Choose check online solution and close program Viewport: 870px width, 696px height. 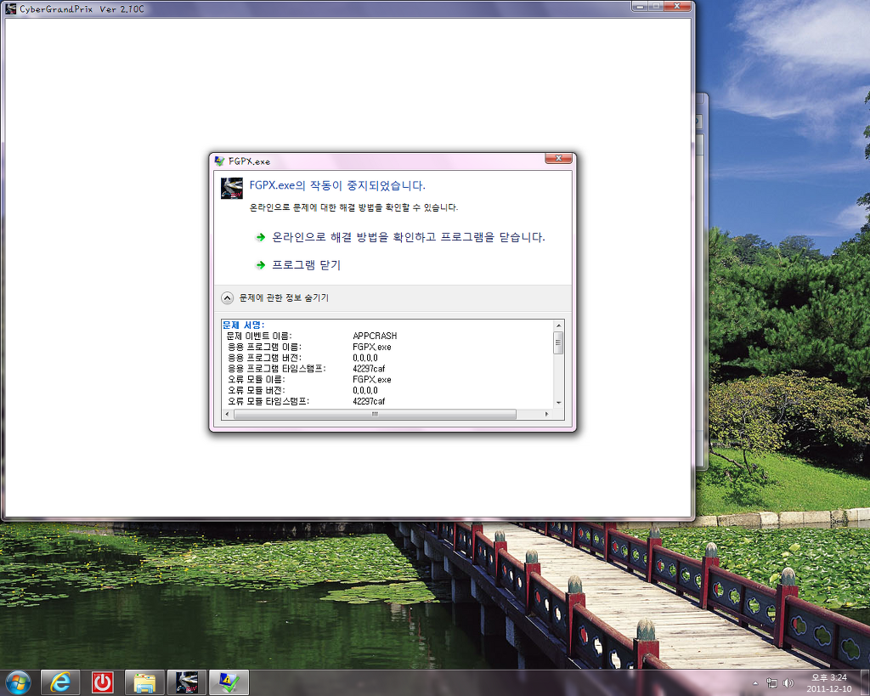click(408, 237)
